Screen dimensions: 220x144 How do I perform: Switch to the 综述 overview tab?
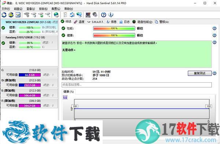pos(66,22)
